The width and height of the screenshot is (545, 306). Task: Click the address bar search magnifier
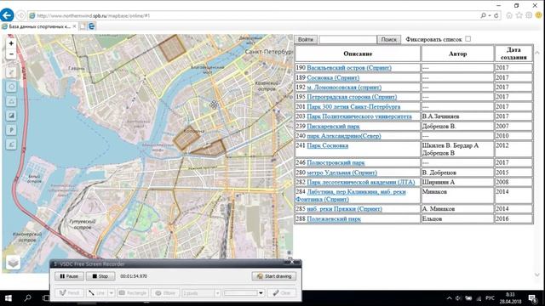click(483, 15)
